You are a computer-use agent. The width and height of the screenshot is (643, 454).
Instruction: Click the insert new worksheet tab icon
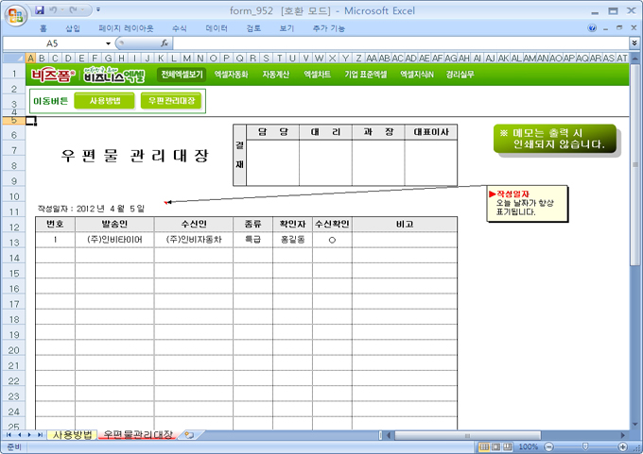point(189,435)
